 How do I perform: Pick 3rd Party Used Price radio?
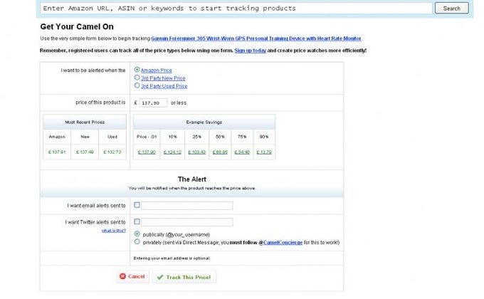[x=137, y=86]
